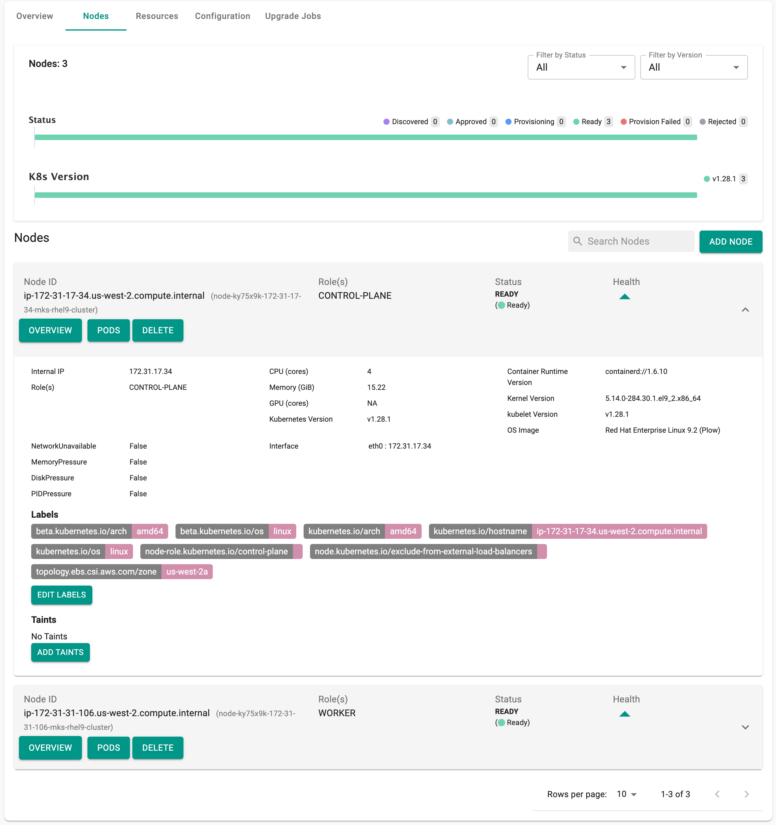Open the Filter by Version dropdown
Screen dimensions: 776x825
click(x=693, y=67)
